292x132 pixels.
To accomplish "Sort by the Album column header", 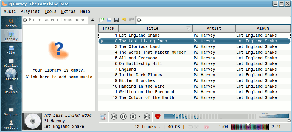I will pyautogui.click(x=263, y=29).
